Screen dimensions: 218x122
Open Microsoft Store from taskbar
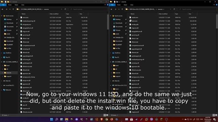pyautogui.click(x=131, y=119)
